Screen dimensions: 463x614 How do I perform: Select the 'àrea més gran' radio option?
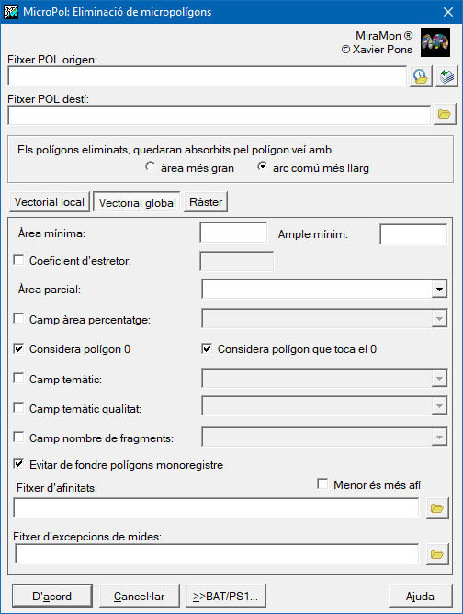(x=150, y=166)
